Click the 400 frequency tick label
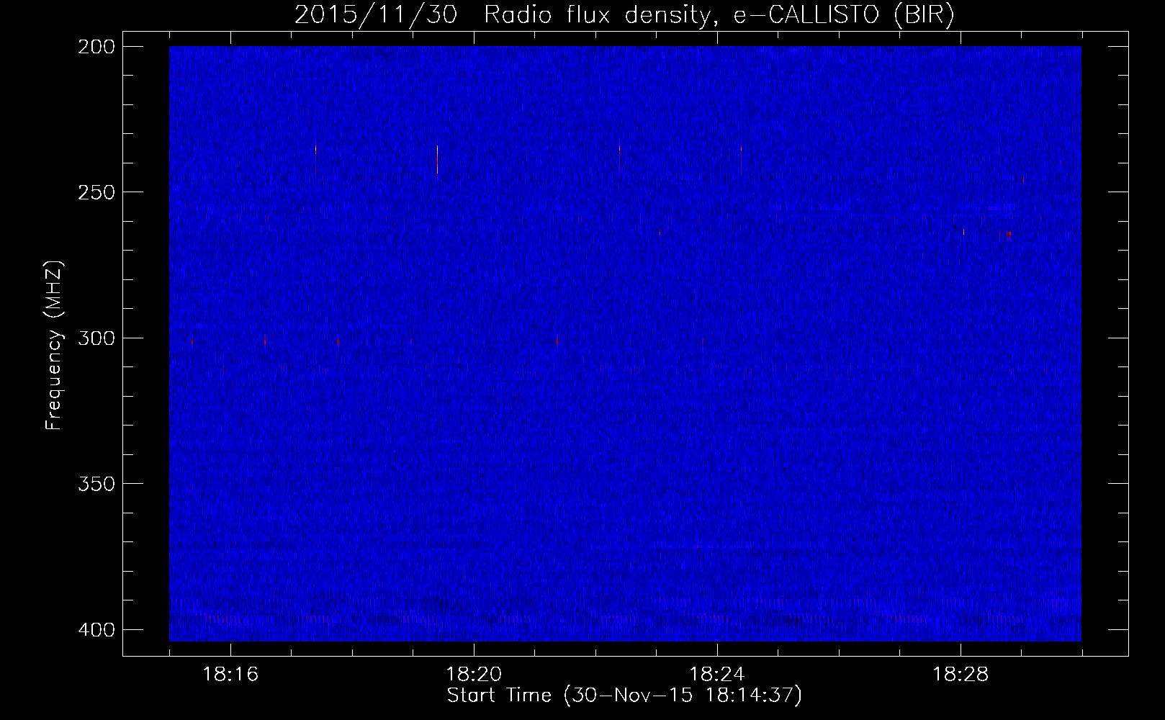This screenshot has width=1165, height=720. (x=96, y=629)
